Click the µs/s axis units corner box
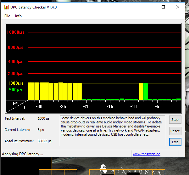The height and width of the screenshot is (175, 189). (x=17, y=106)
